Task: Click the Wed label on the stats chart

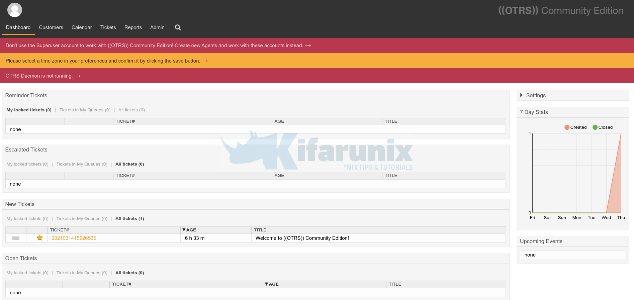Action: (606, 218)
